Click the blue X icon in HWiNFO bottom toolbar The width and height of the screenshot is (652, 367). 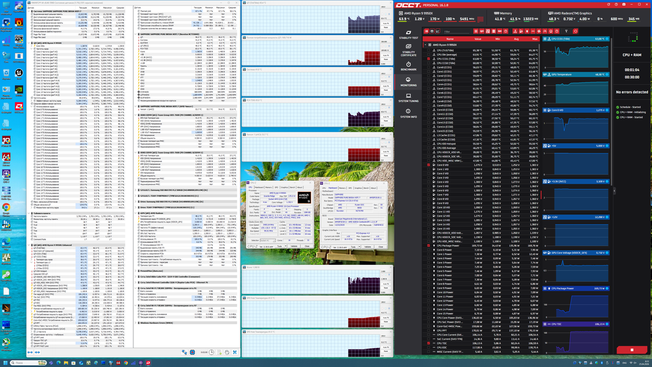235,352
